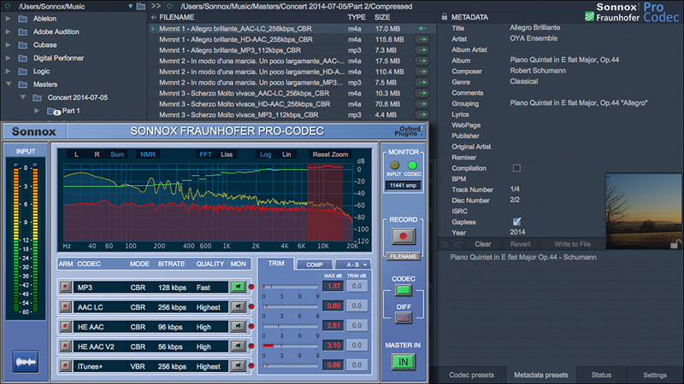Monitor the iTunes+ codec with its speaker button
Image resolution: width=684 pixels, height=384 pixels.
tap(238, 366)
